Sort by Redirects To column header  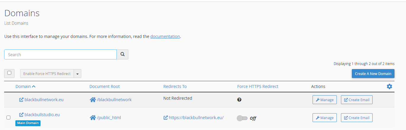pos(175,86)
